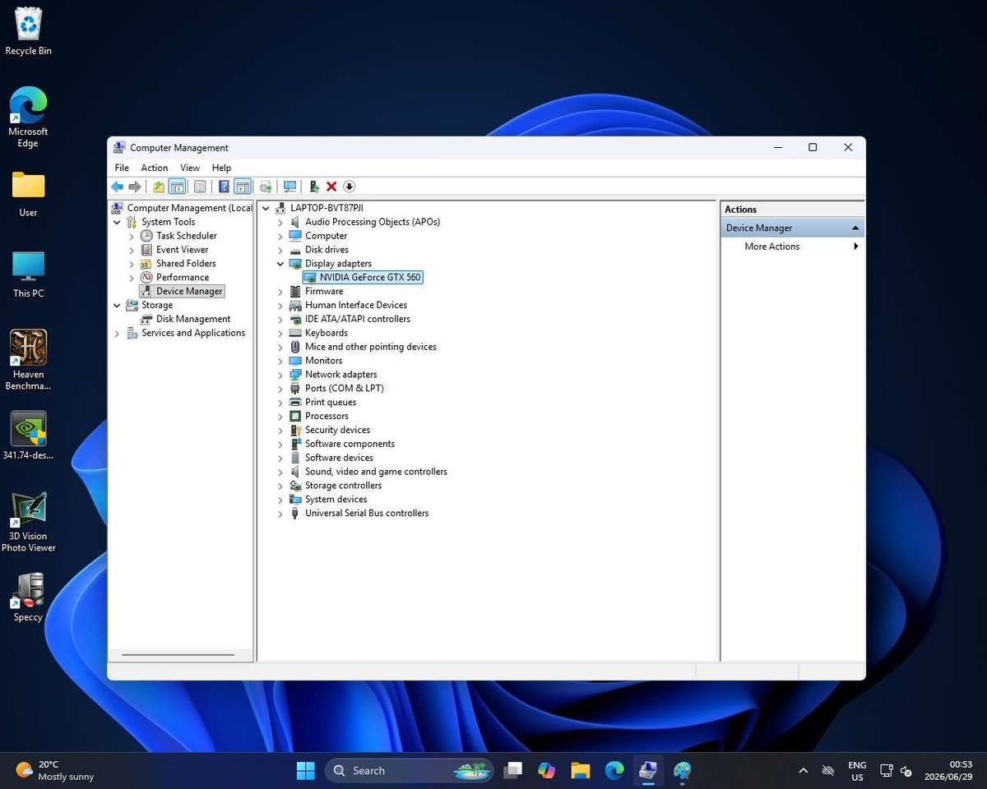Toggle Show/Hide Console Tree toolbar button
This screenshot has width=987, height=789.
[x=177, y=187]
